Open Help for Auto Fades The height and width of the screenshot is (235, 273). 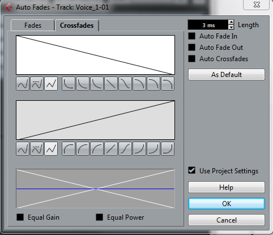coord(227,187)
